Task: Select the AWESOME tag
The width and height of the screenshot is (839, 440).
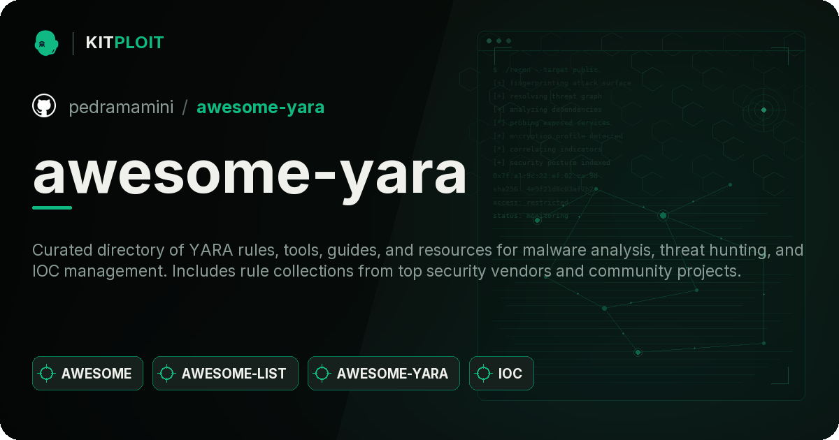Action: [87, 373]
